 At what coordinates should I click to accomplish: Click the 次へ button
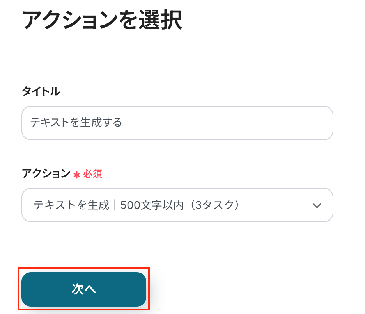(x=84, y=289)
